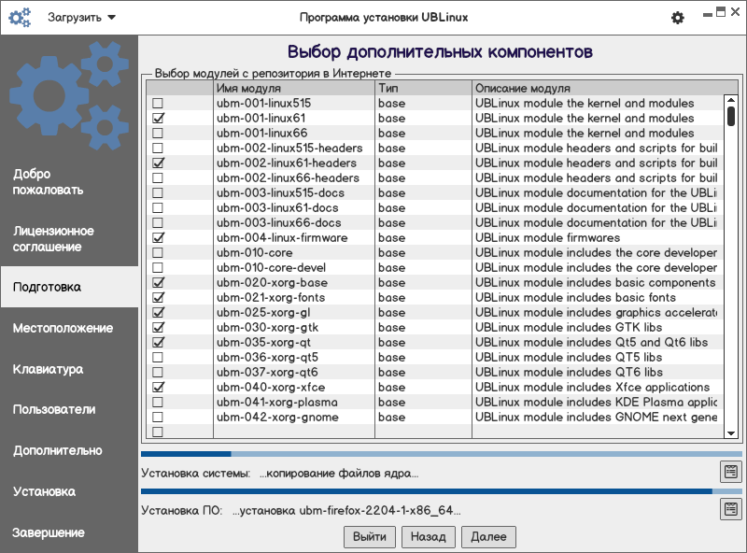The image size is (747, 553).
Task: Minimize the installer window
Action: pyautogui.click(x=705, y=14)
